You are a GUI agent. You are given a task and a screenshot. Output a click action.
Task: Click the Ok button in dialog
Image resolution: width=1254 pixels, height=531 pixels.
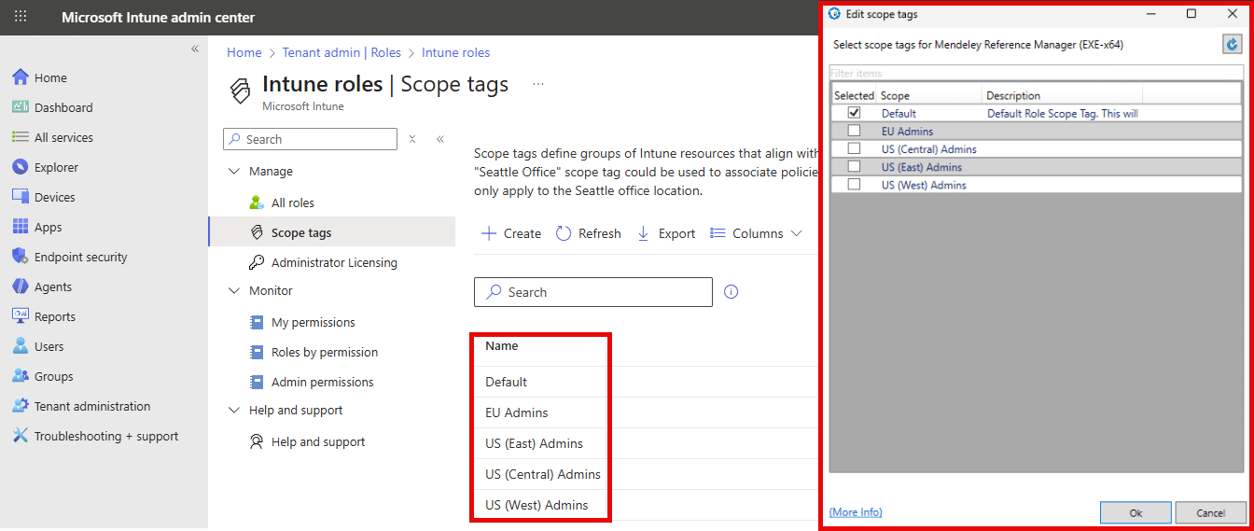tap(1135, 512)
